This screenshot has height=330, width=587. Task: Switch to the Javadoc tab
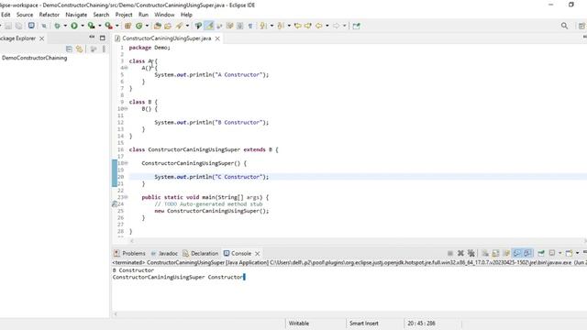[x=164, y=253]
